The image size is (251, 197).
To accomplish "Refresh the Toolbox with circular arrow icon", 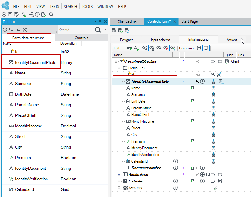I will point(5,30).
